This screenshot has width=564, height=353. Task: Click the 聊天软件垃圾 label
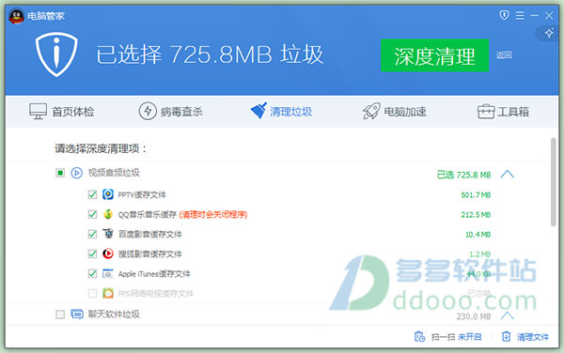pos(114,315)
